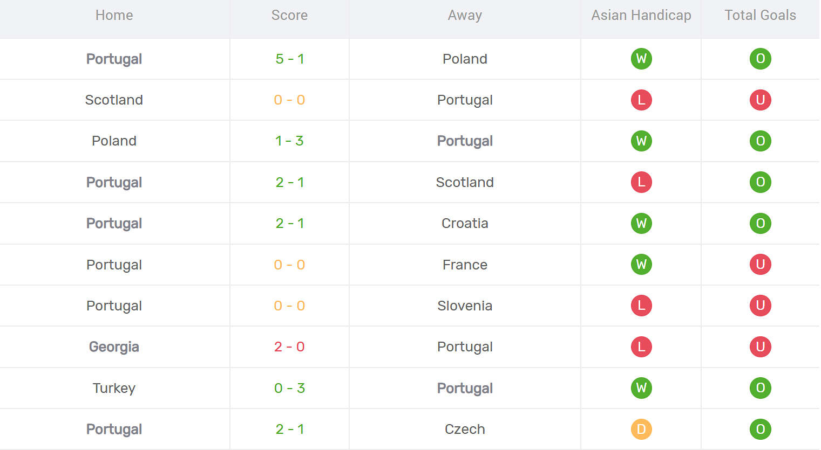821x450 pixels.
Task: Open the 5 - 1 score link
Action: coord(290,59)
